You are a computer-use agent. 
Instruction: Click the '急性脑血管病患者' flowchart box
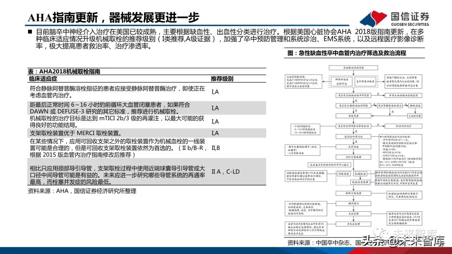coord(353,68)
